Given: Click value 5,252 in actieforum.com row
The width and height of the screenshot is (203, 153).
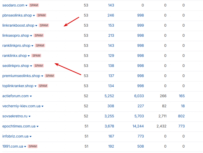Looking at the screenshot, I should [109, 96].
